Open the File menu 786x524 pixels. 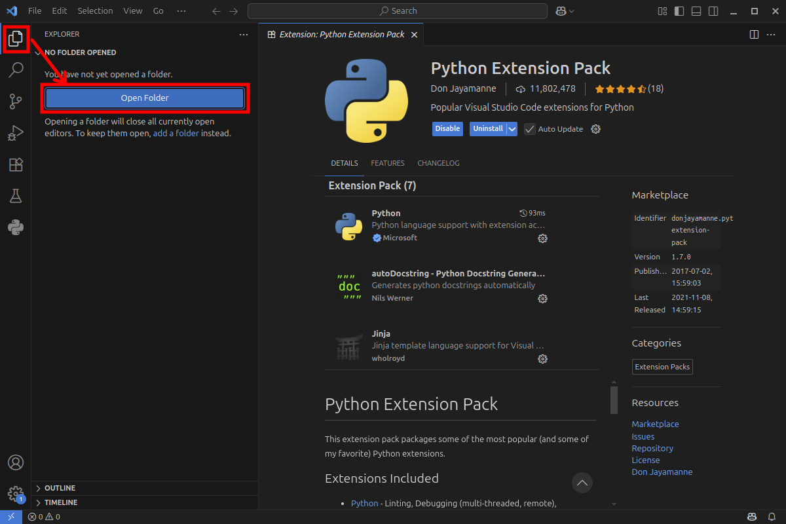(35, 11)
